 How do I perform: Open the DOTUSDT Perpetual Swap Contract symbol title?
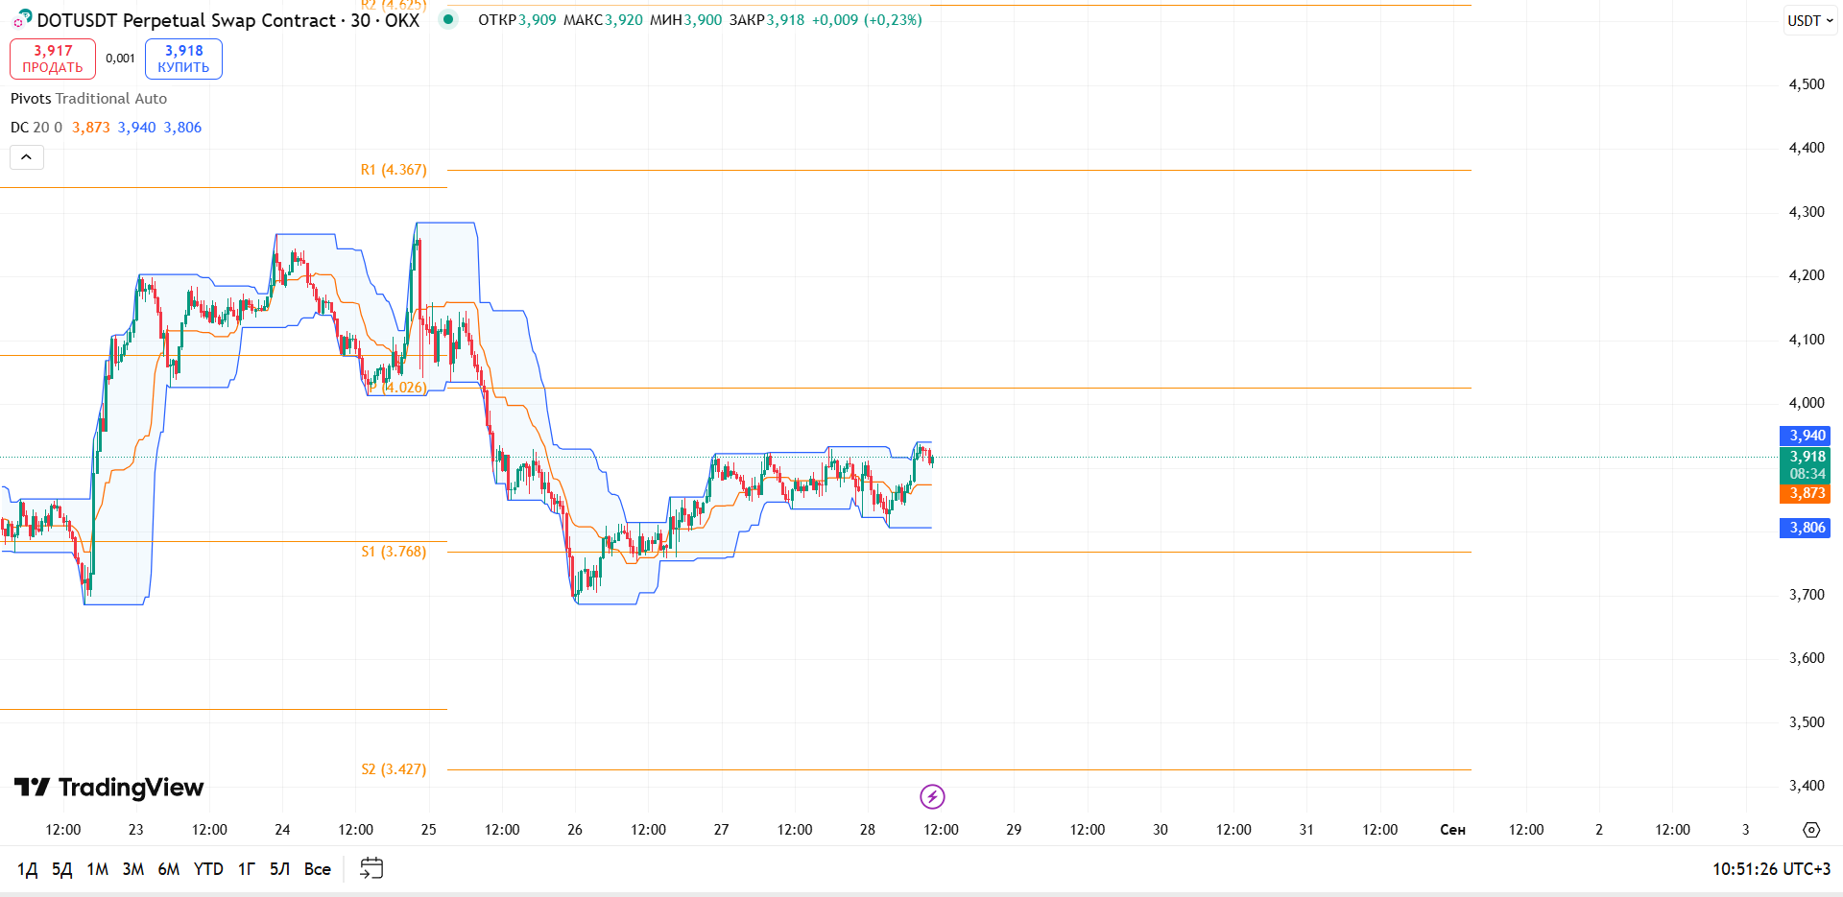click(x=227, y=20)
